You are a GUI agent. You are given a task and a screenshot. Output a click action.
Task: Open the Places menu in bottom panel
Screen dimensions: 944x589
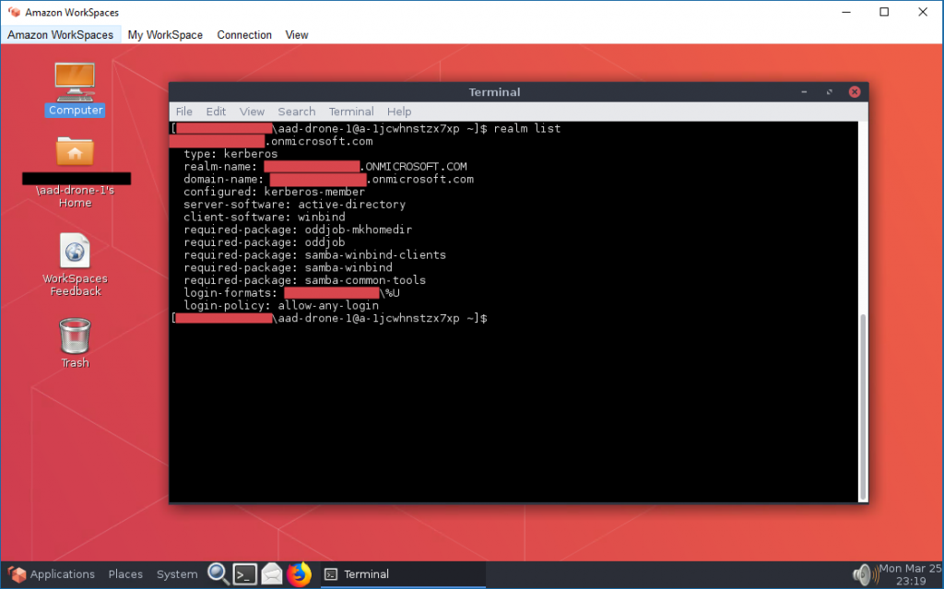(125, 574)
